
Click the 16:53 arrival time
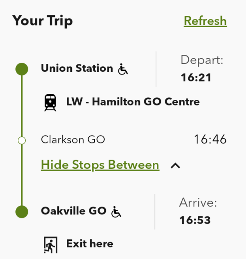click(195, 220)
